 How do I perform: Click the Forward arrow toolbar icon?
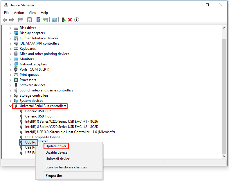(12, 20)
